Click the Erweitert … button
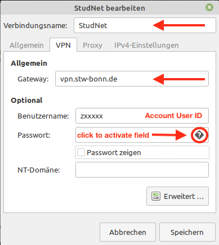 point(177,196)
